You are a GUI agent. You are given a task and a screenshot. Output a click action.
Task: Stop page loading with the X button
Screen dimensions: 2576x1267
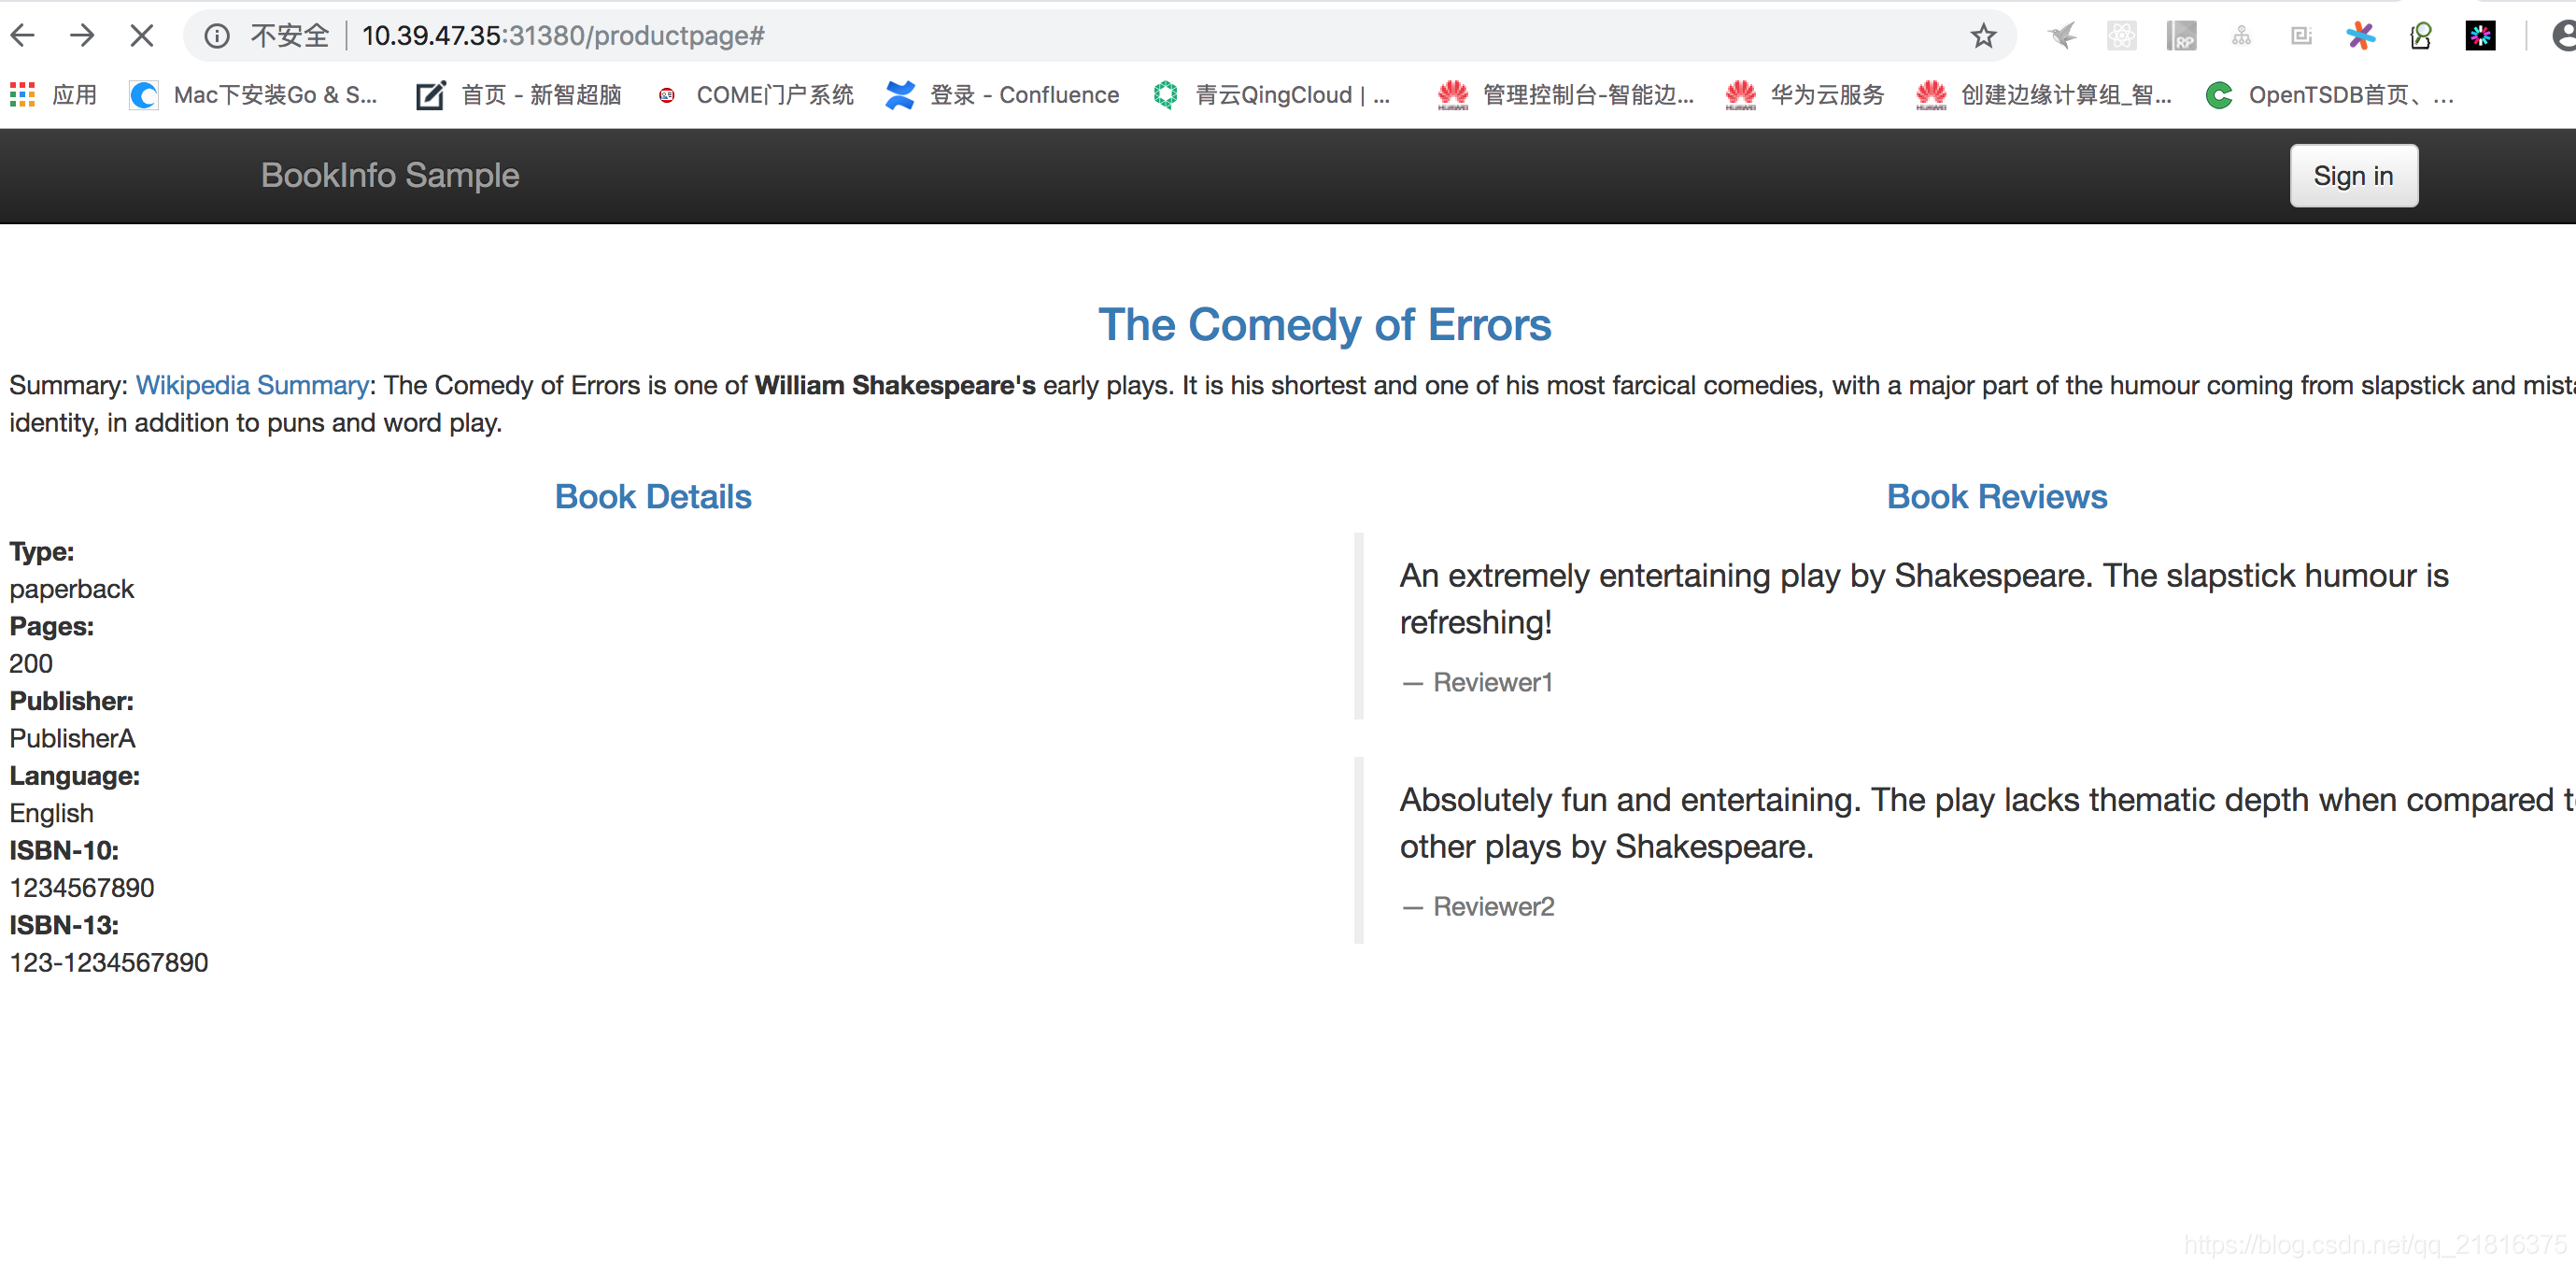(x=141, y=36)
